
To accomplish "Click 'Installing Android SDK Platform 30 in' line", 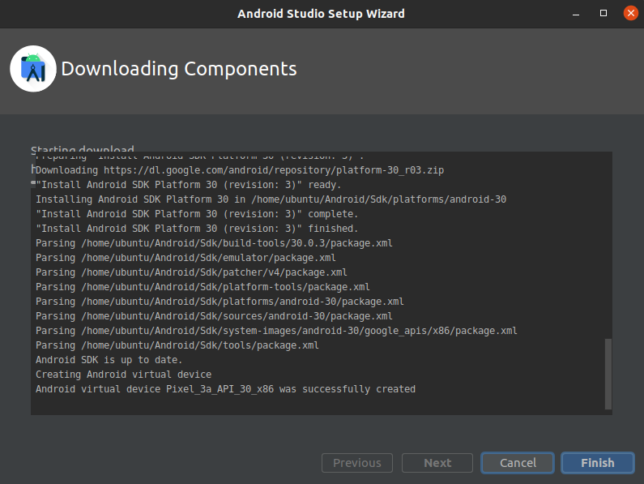I will 271,199.
